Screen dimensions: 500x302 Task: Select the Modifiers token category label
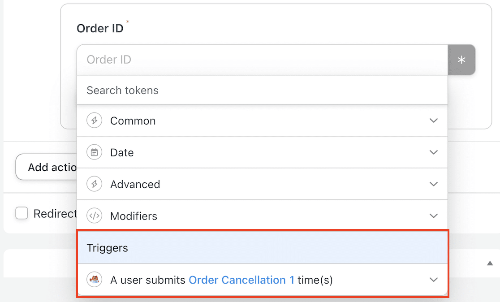pyautogui.click(x=134, y=216)
